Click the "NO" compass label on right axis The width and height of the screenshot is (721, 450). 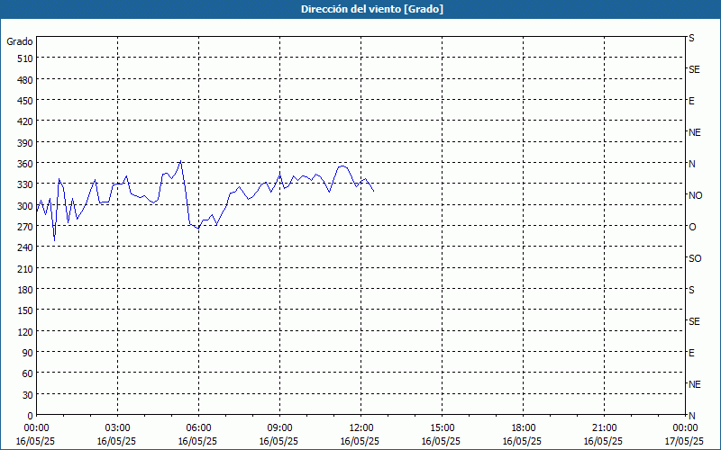(x=695, y=195)
